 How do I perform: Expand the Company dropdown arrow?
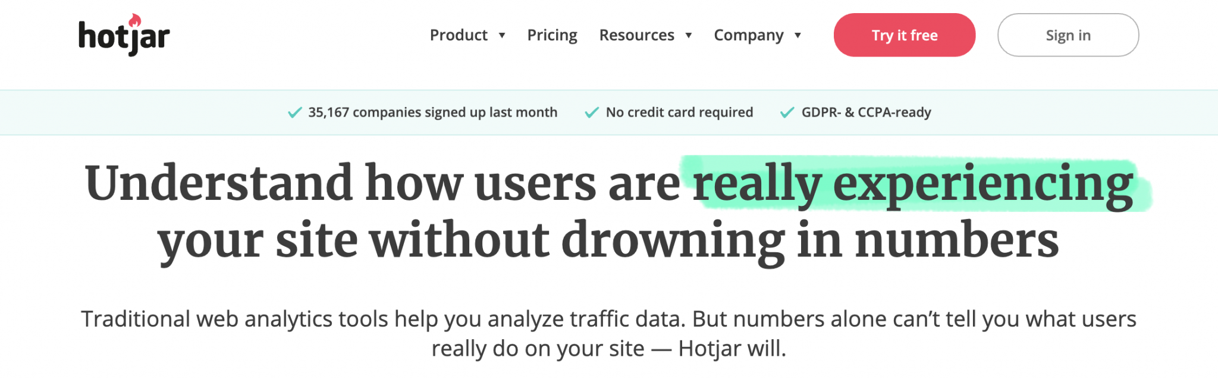pos(798,36)
